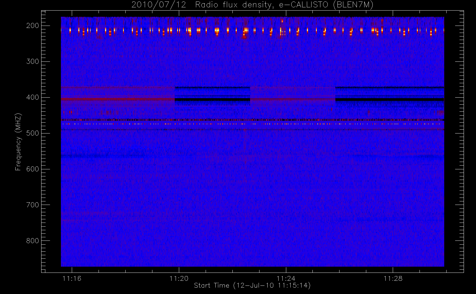Viewport: 476px width, 294px height.
Task: Click the 11:24 time tick label
Action: 286,278
